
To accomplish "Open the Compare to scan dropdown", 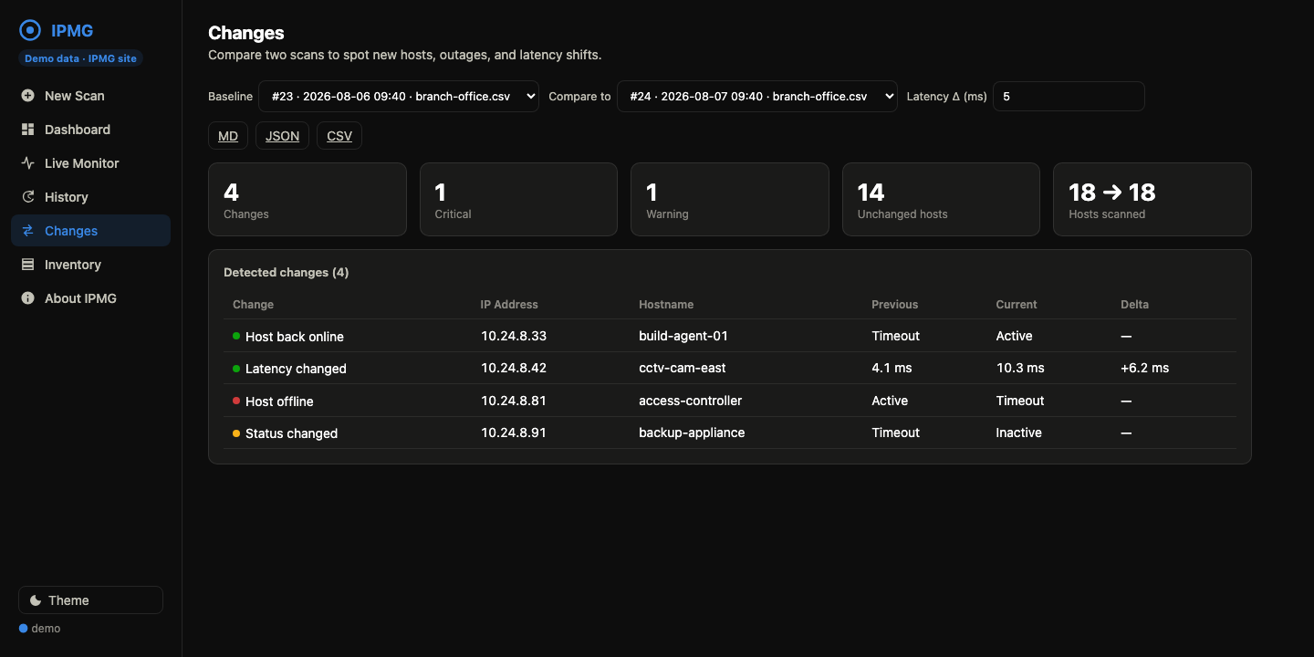I will pos(757,97).
